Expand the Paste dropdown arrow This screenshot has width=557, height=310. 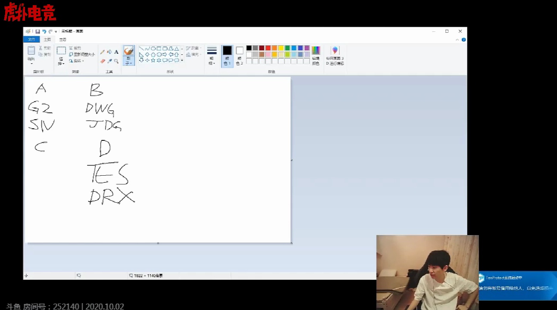(x=31, y=63)
